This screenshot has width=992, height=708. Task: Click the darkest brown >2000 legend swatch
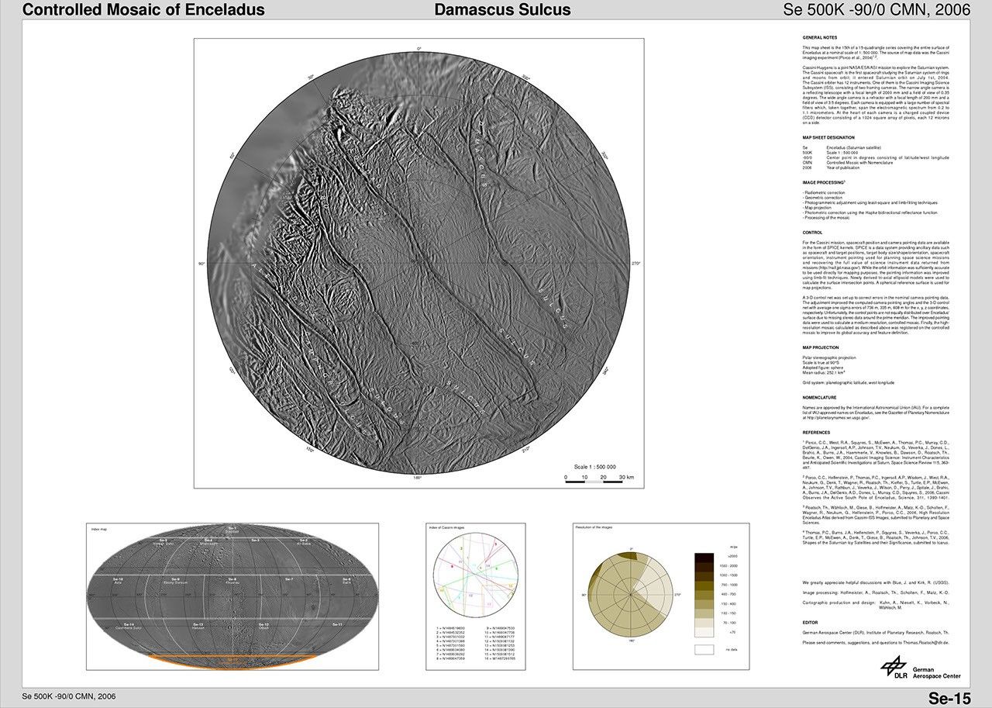[704, 558]
